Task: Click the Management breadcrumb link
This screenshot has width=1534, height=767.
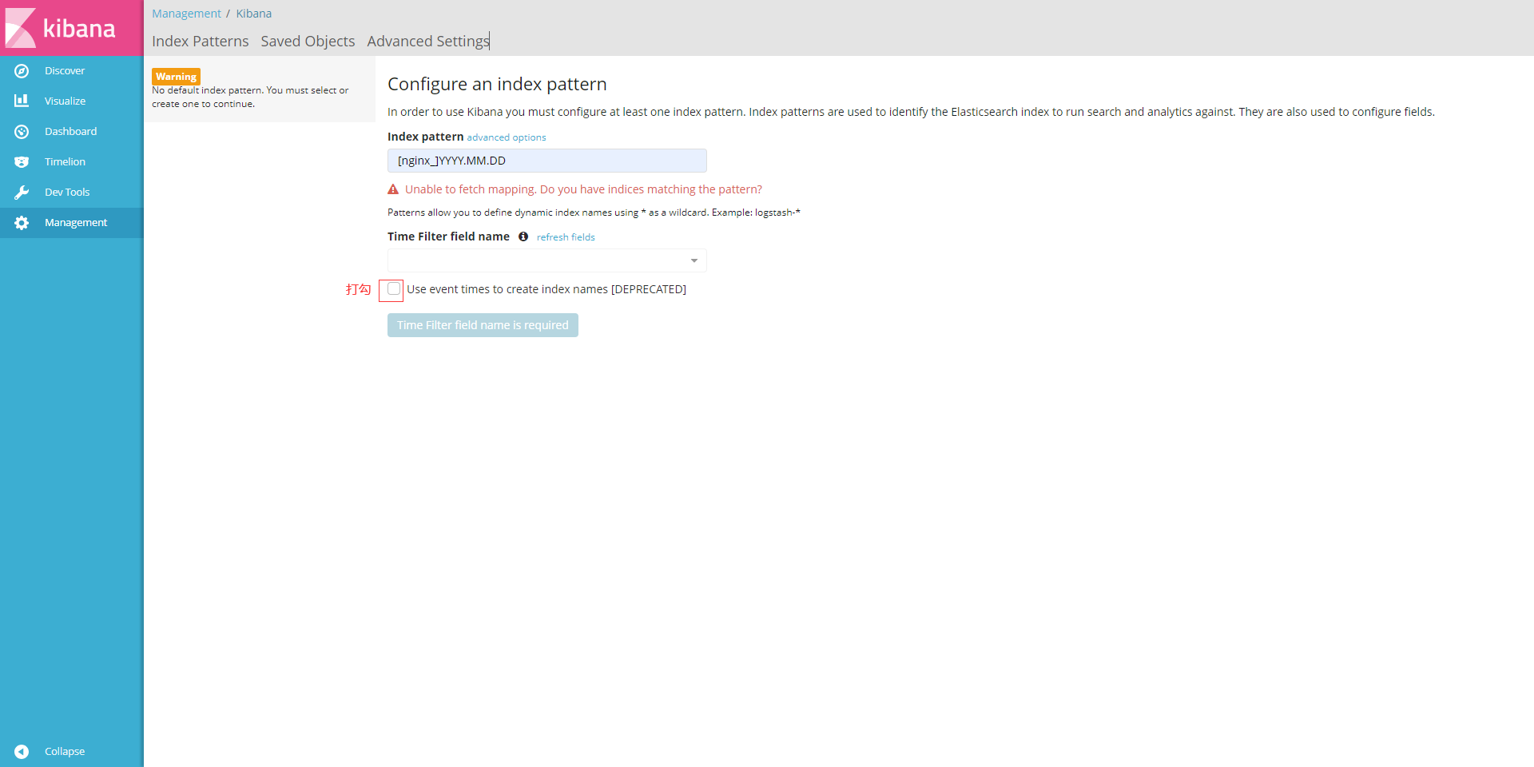Action: [x=186, y=14]
